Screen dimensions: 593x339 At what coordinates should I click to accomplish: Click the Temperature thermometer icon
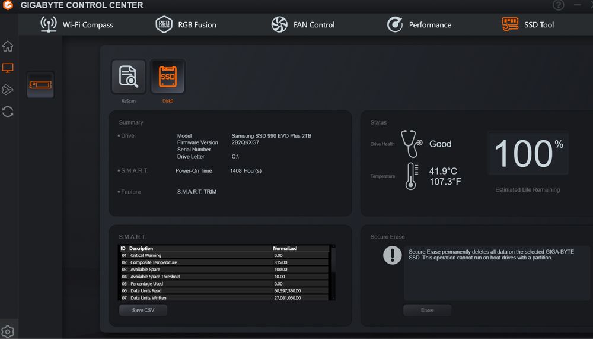(412, 176)
